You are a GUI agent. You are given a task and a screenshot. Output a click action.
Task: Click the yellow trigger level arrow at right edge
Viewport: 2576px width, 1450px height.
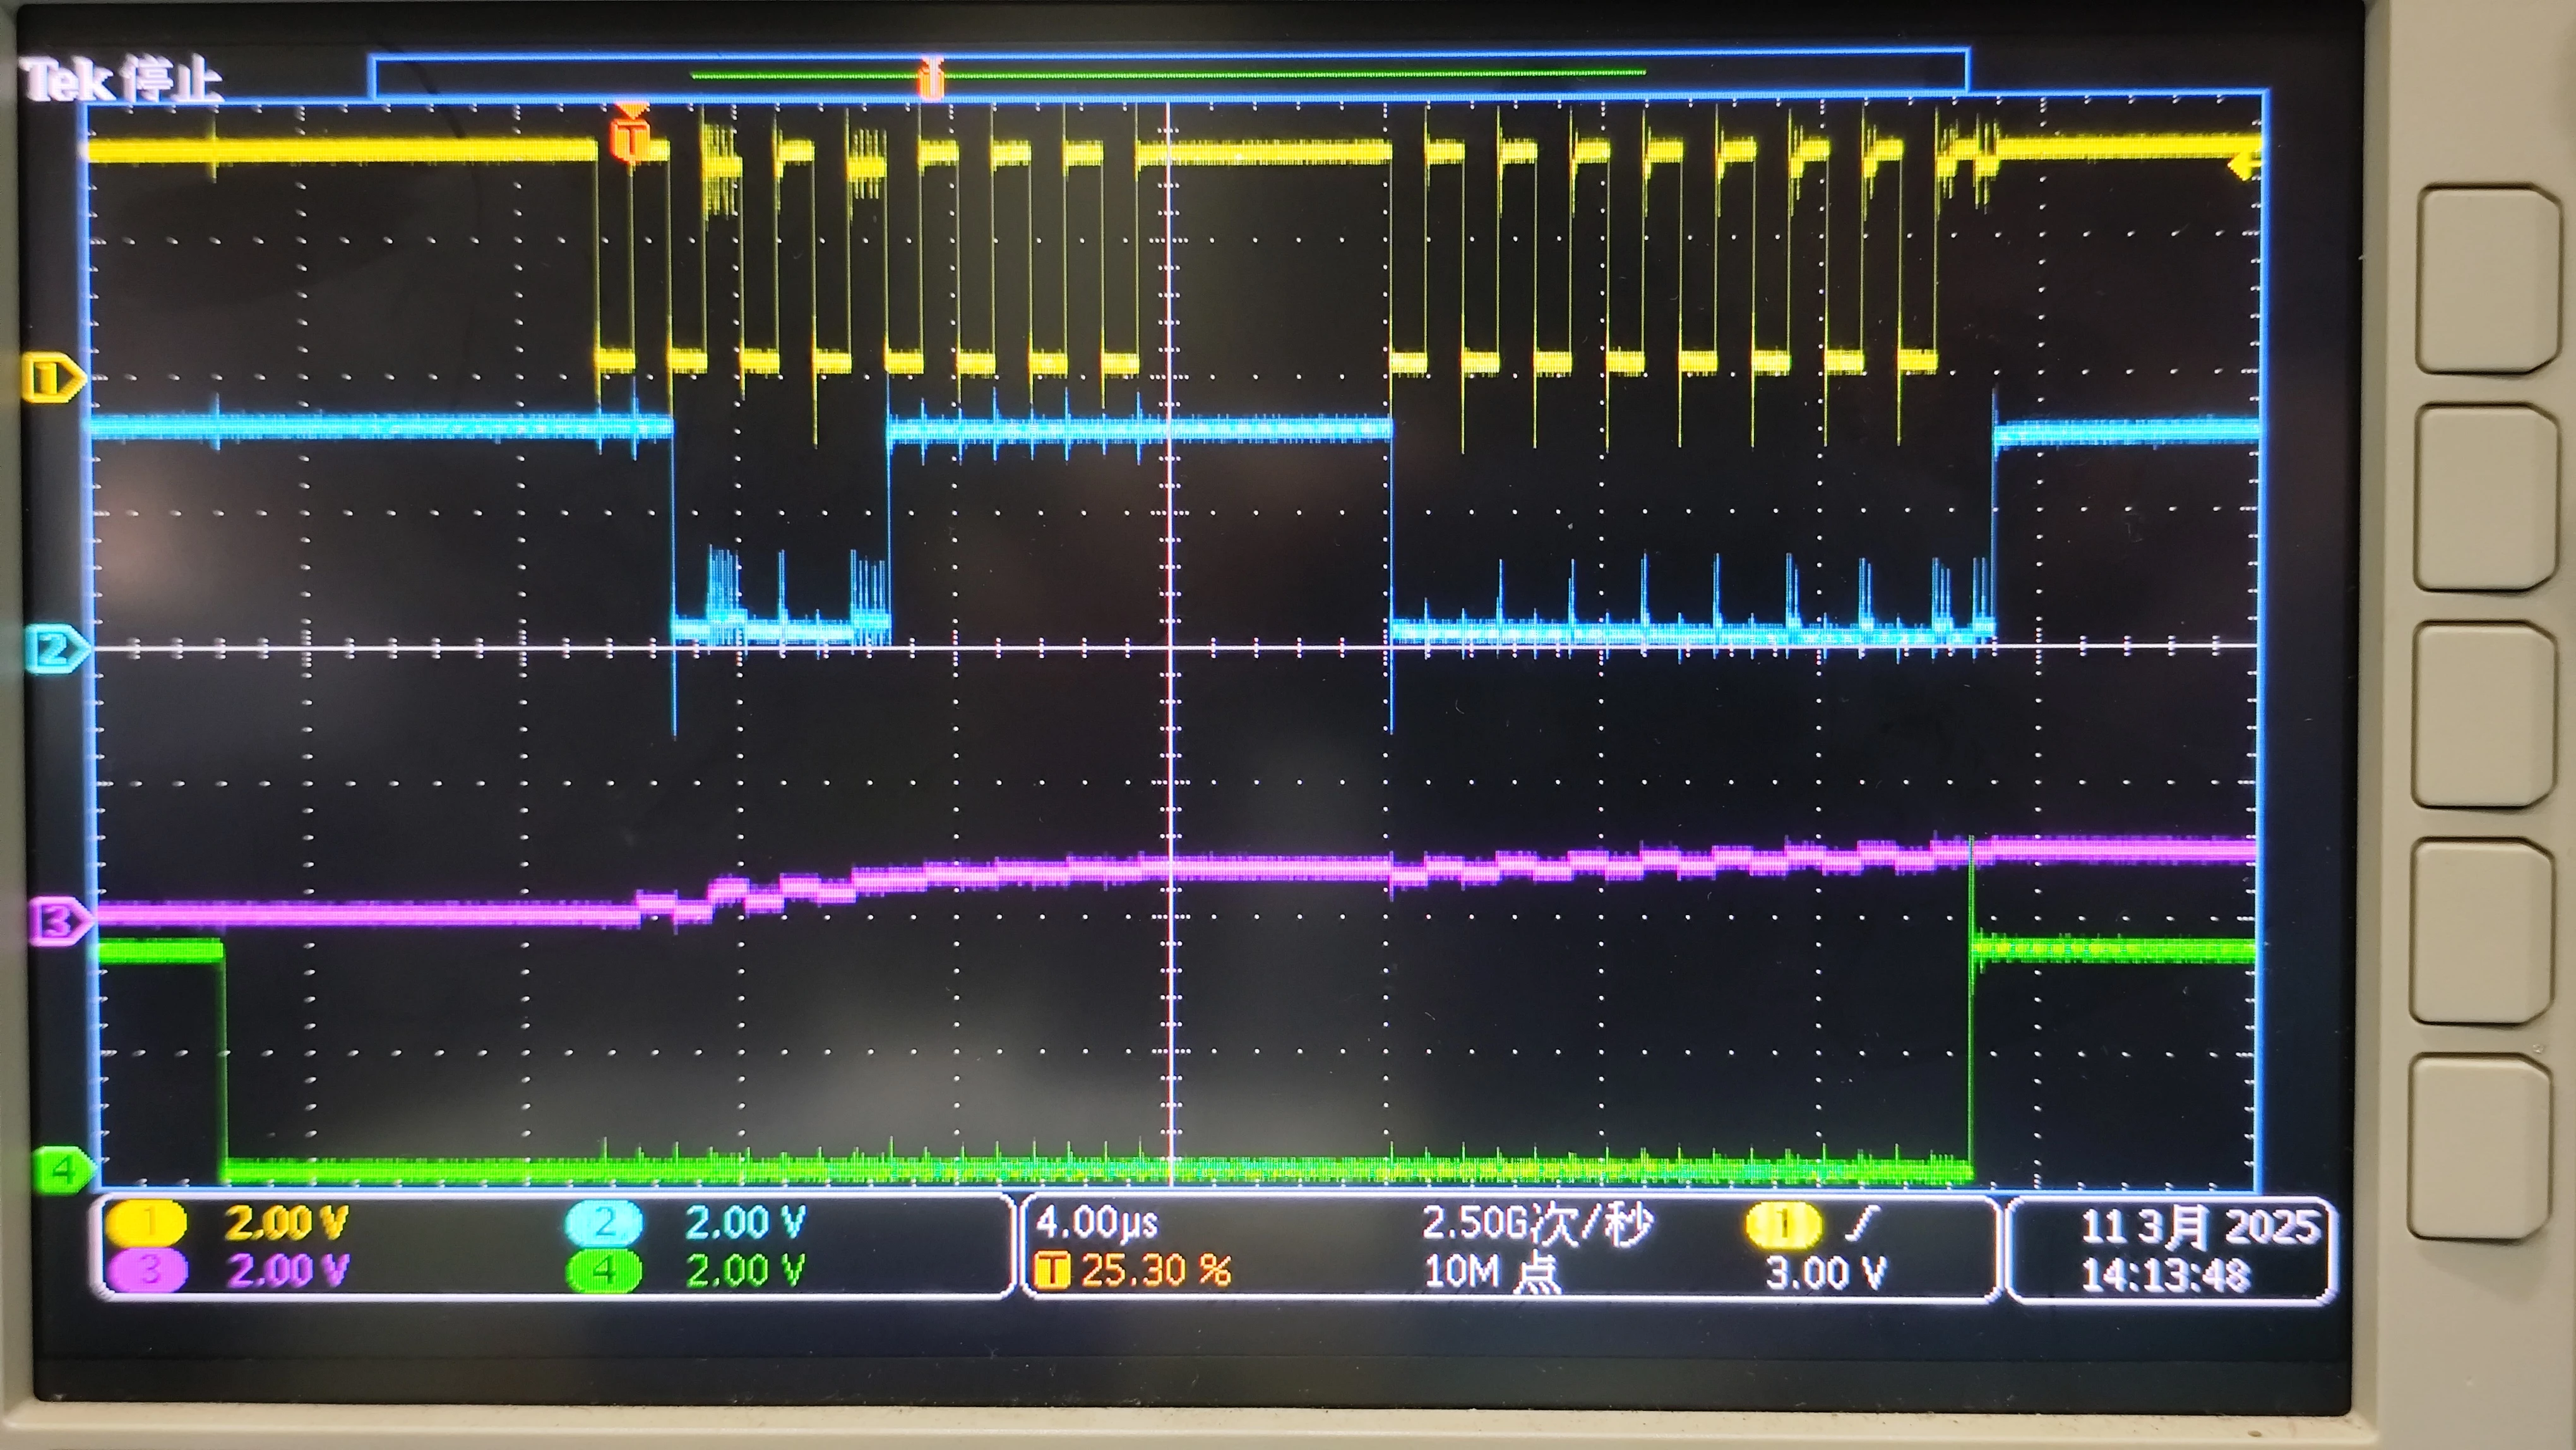[x=2245, y=166]
